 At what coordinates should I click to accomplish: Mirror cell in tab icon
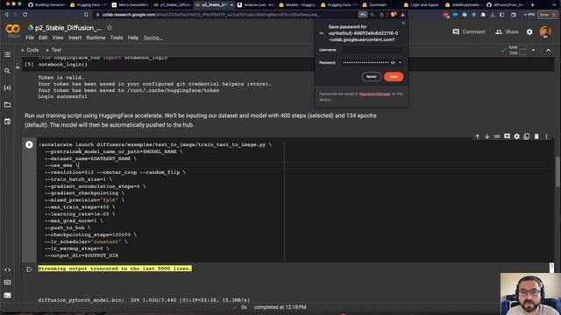[x=526, y=136]
